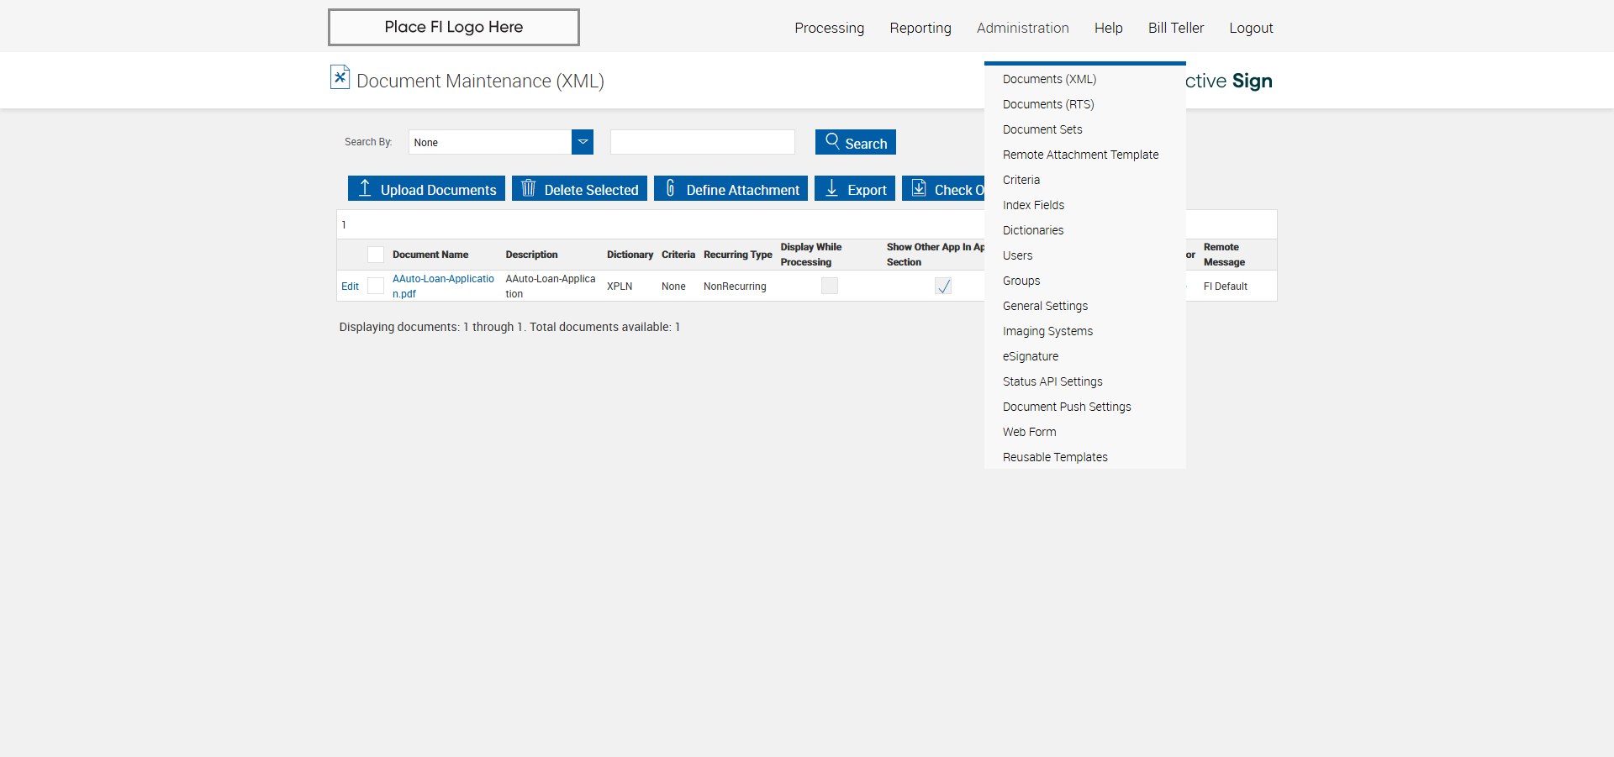
Task: Open the Processing menu
Action: (x=829, y=28)
